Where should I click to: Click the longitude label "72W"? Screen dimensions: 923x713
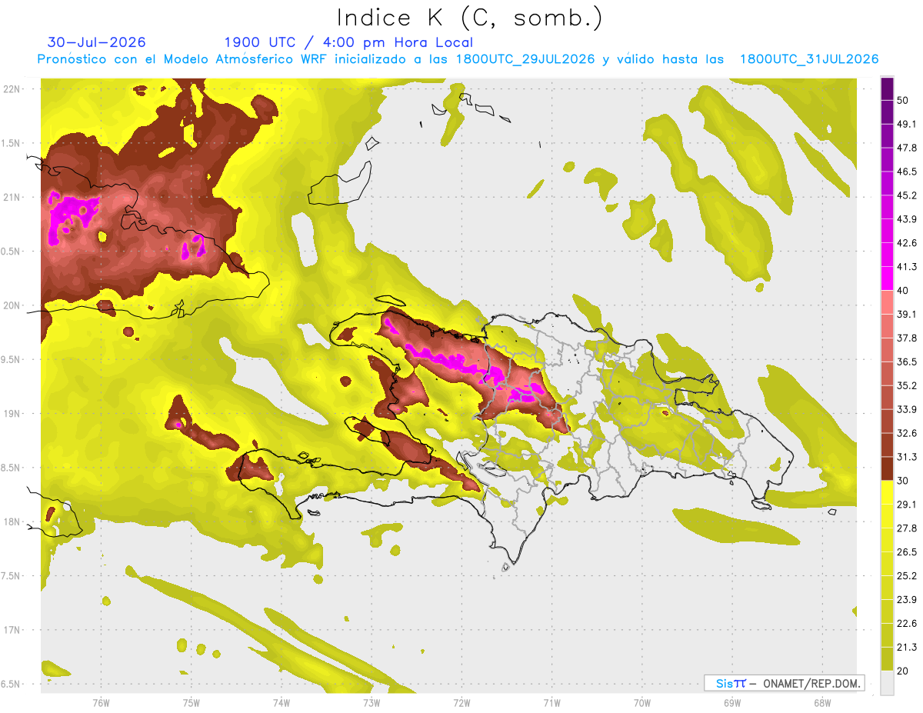461,703
